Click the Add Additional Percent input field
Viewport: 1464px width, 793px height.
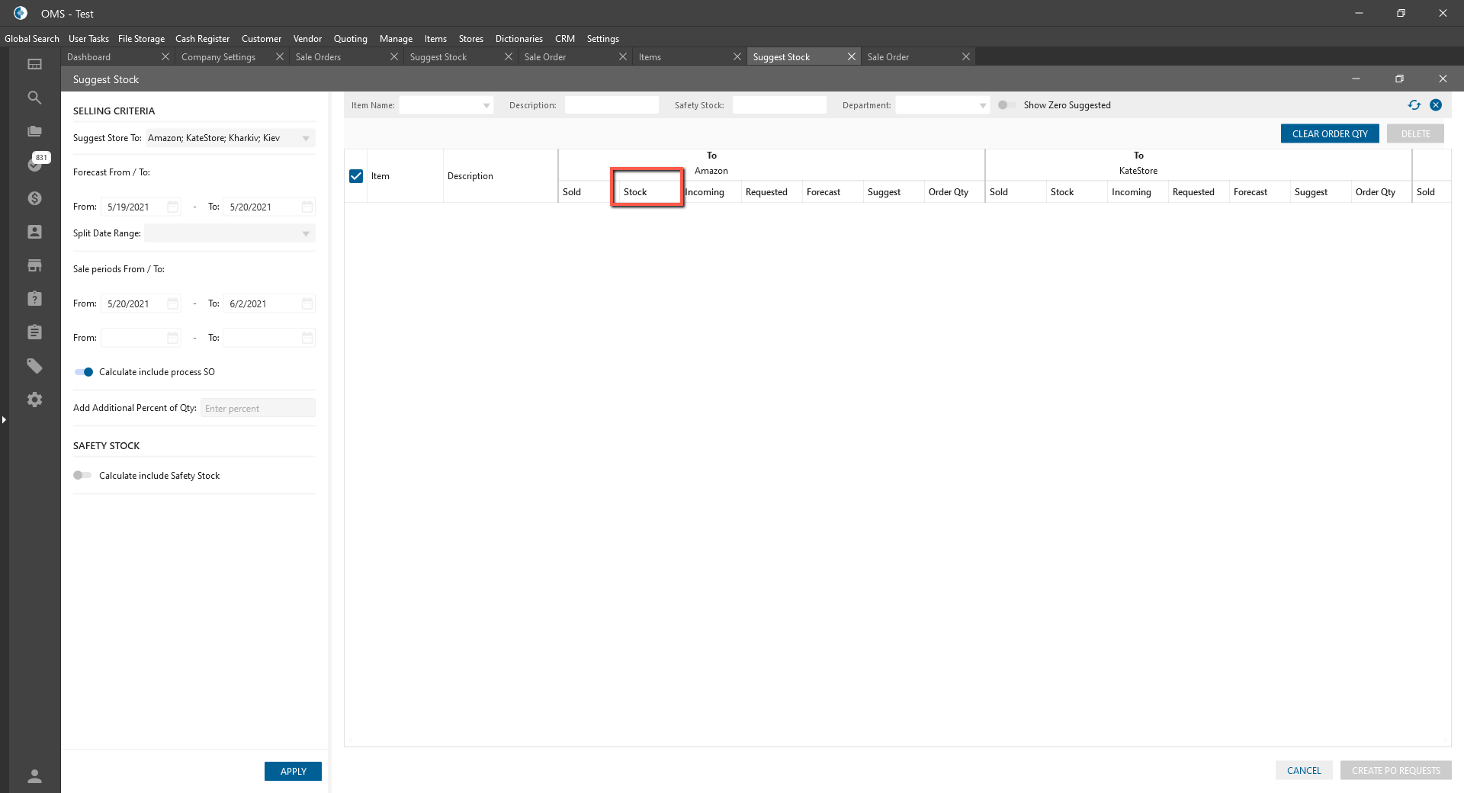258,408
